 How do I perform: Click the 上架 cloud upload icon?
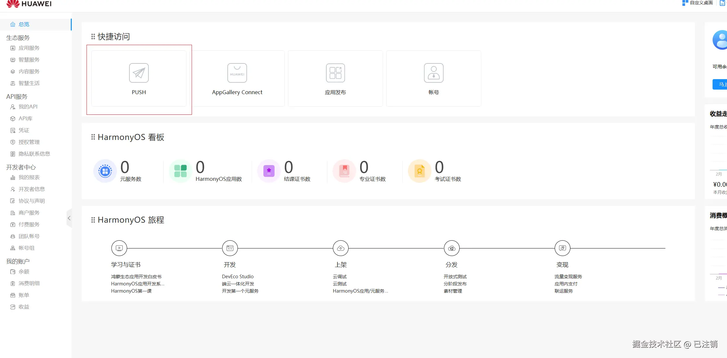341,248
